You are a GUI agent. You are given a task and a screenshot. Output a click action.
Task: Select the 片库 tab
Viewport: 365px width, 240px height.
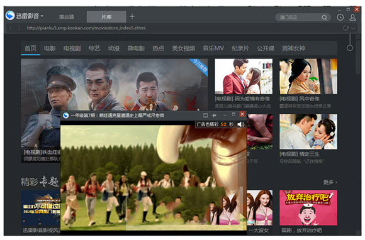click(x=106, y=17)
